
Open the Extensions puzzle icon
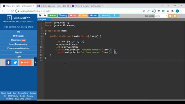tap(173, 11)
